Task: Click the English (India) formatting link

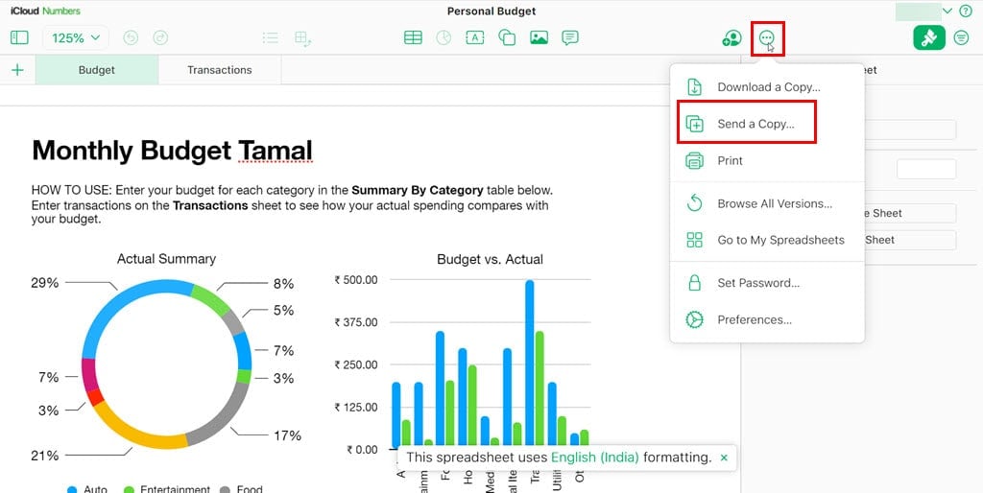Action: coord(594,458)
